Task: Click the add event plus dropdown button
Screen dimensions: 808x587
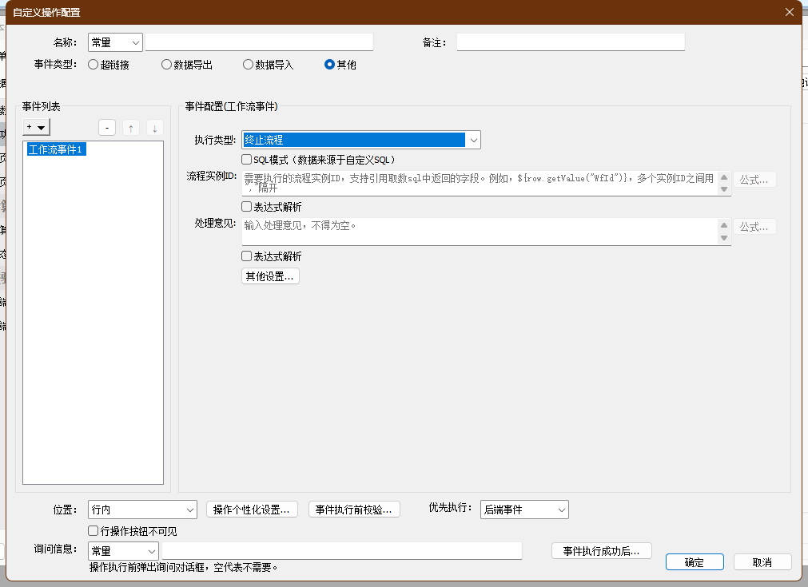Action: (36, 128)
